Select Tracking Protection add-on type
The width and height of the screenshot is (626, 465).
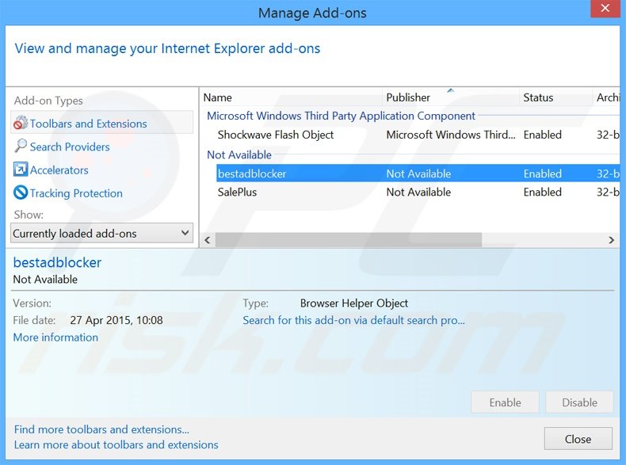tap(76, 193)
